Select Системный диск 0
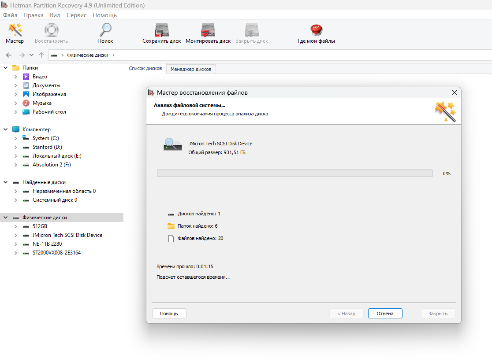Viewport: 492px width, 358px height. pos(55,199)
